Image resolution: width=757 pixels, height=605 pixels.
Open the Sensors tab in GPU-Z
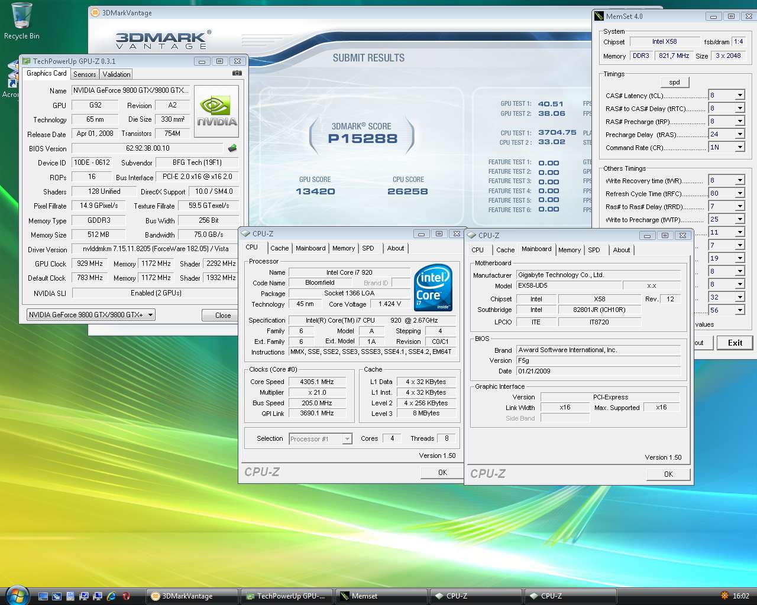point(85,74)
